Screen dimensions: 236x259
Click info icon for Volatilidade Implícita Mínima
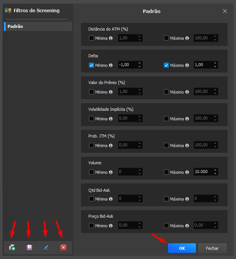pos(111,119)
